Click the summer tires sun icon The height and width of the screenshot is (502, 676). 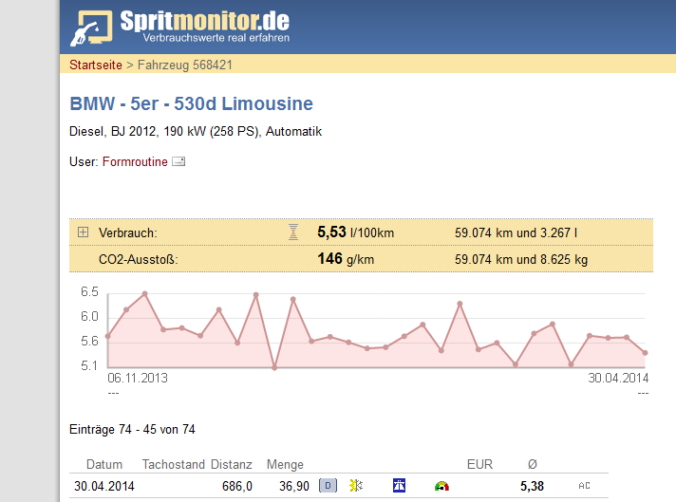tap(356, 486)
